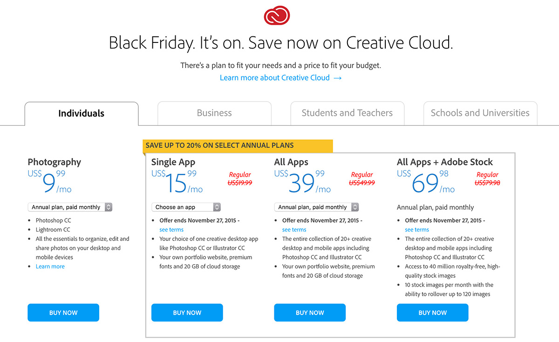The width and height of the screenshot is (559, 342).
Task: Open the All Apps plan type dropdown
Action: [316, 207]
